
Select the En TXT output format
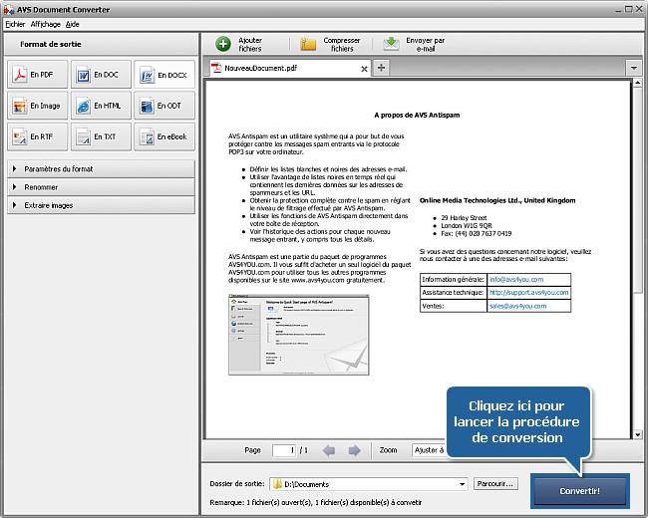tap(101, 136)
